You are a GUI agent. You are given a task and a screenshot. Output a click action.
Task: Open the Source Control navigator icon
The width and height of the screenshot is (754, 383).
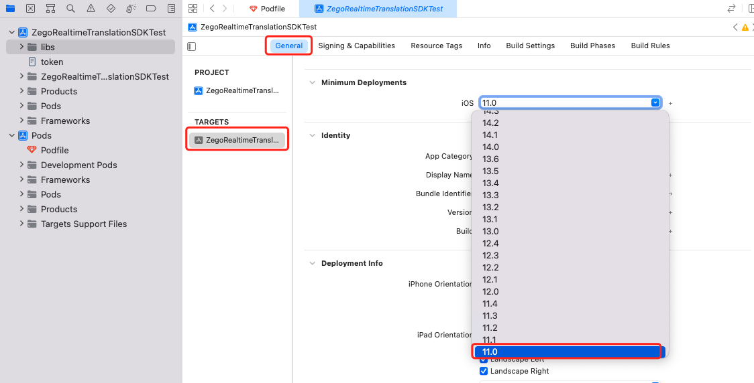(x=30, y=8)
